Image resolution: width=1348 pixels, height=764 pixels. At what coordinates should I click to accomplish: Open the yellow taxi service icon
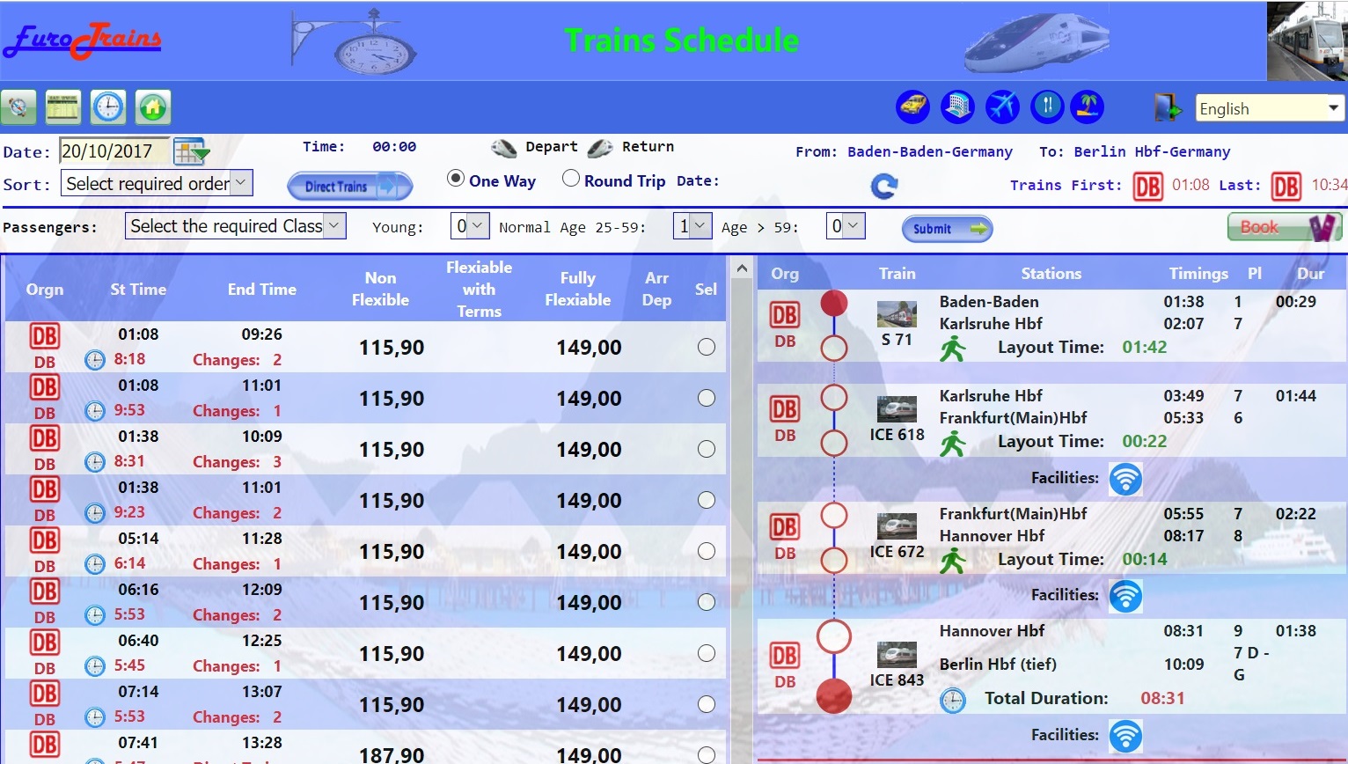[x=913, y=107]
